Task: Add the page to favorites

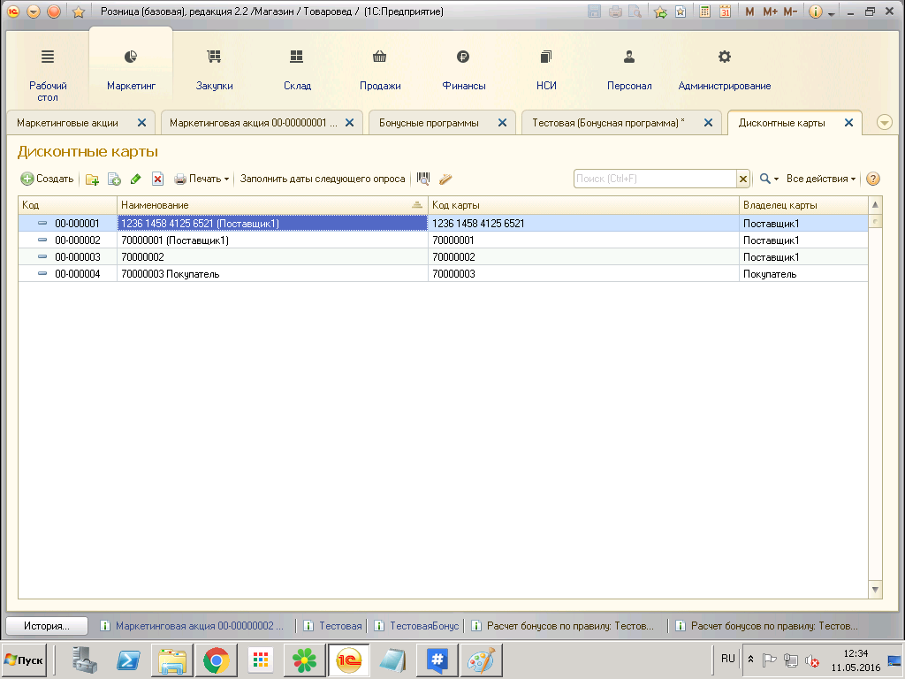Action: 660,11
